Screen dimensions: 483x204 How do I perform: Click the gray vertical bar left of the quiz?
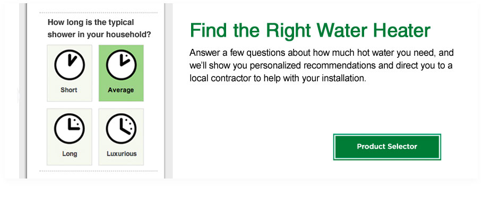[x=23, y=91]
